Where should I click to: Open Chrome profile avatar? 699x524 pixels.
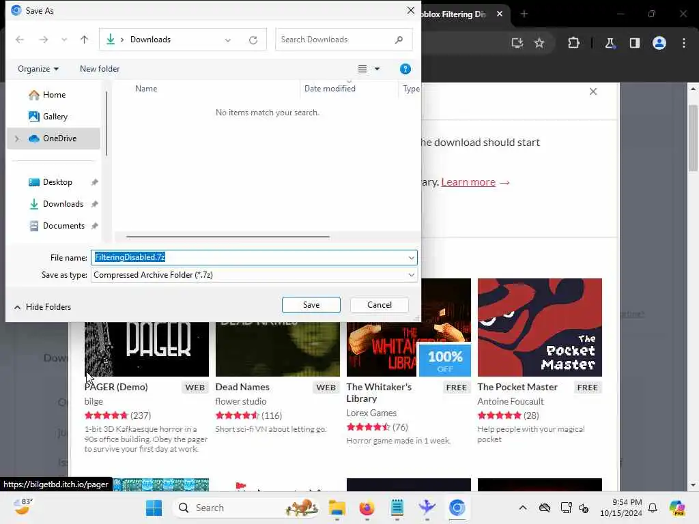click(659, 43)
